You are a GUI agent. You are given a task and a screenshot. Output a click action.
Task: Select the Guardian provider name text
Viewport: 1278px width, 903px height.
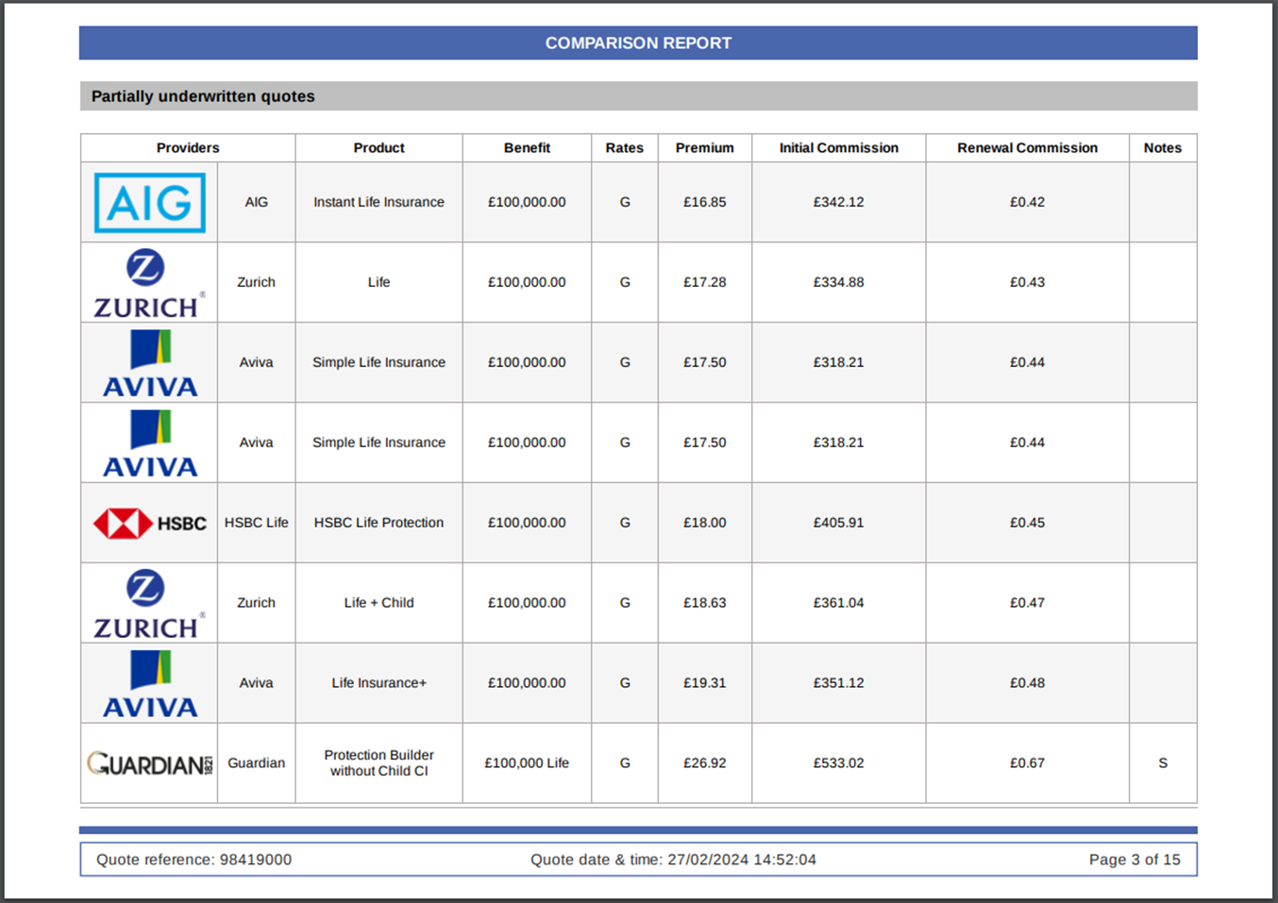[257, 763]
